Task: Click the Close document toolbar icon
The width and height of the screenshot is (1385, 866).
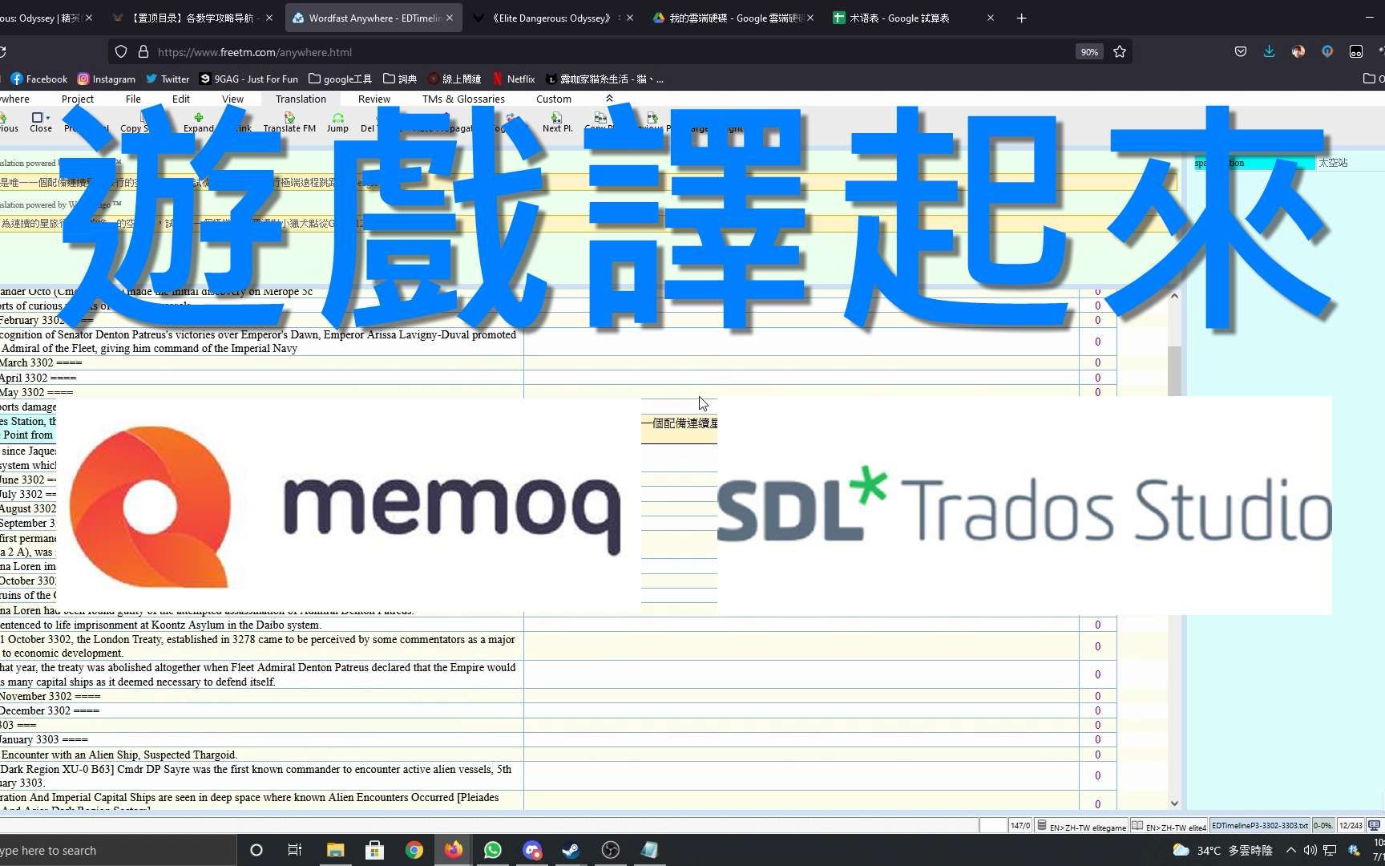Action: (x=36, y=118)
